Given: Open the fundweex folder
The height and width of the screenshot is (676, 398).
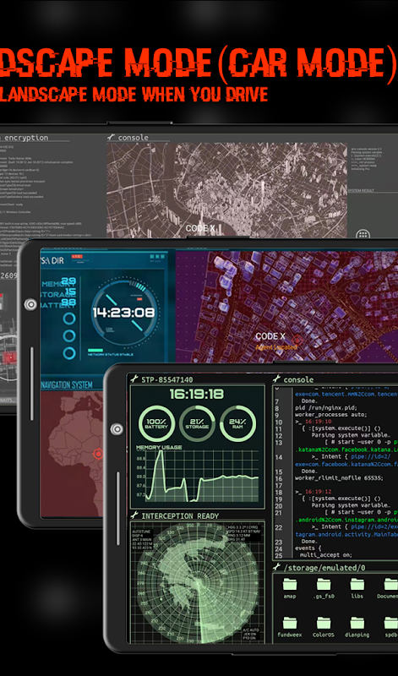Looking at the screenshot, I should coord(290,627).
